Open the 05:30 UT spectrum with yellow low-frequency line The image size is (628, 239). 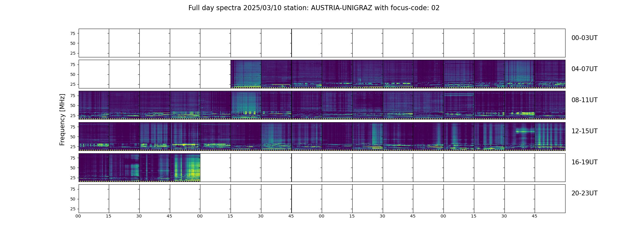click(276, 74)
